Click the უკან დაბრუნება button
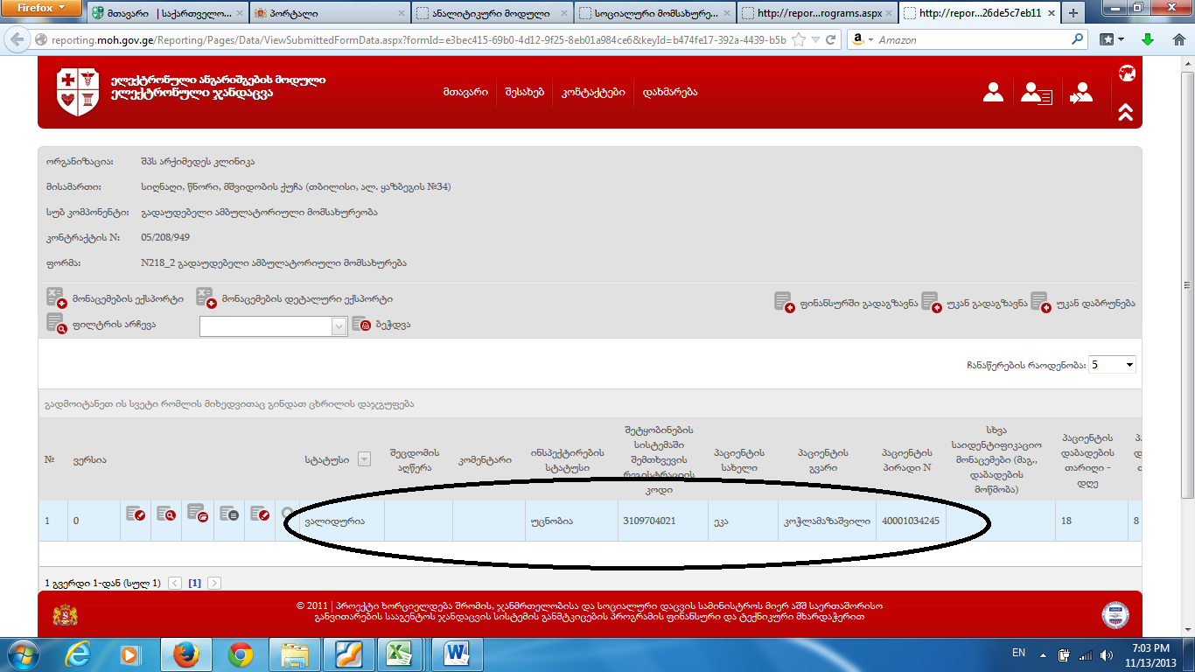Screen dimensions: 1195x672 pyautogui.click(x=1083, y=303)
